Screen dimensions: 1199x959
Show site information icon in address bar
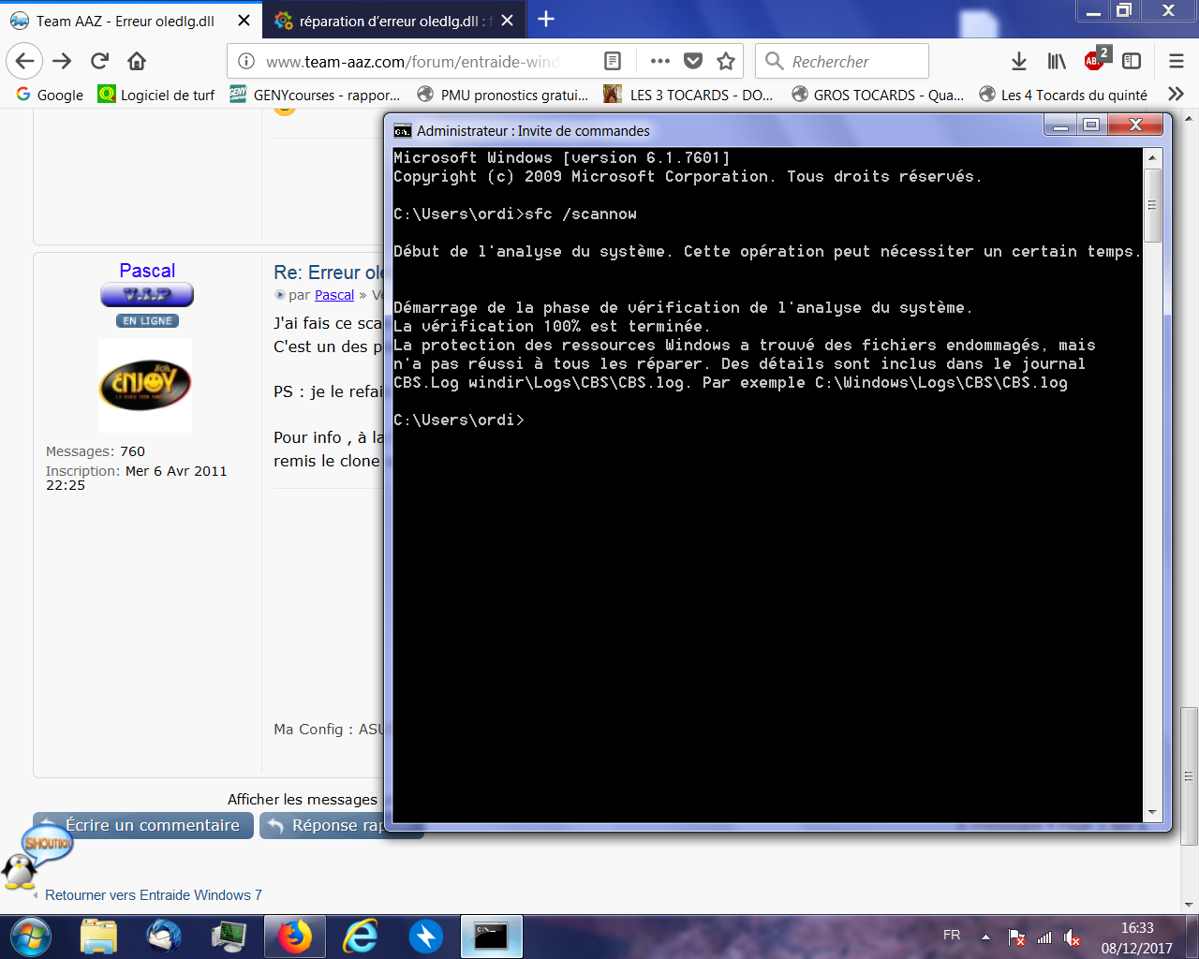tap(246, 61)
